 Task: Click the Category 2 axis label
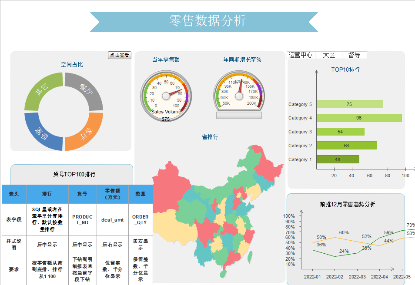[x=300, y=146]
